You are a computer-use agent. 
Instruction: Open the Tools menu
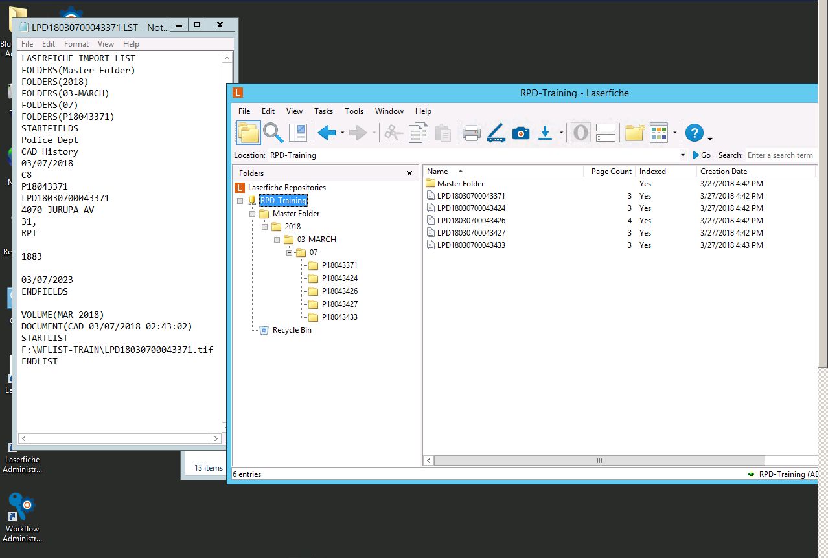point(354,111)
